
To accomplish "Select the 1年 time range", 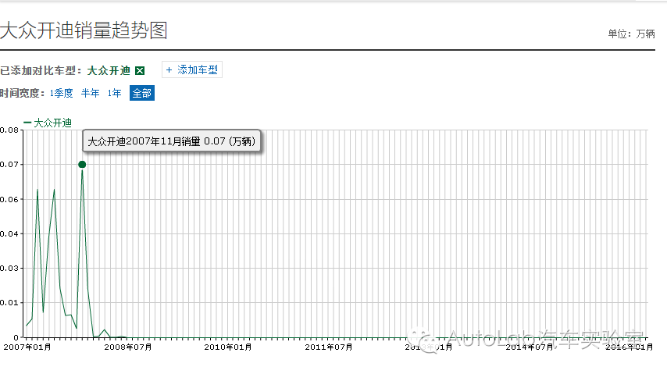I will 114,93.
